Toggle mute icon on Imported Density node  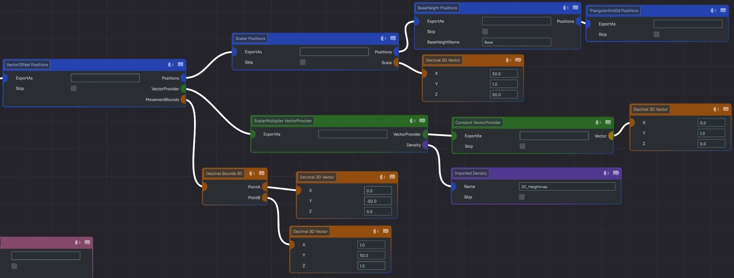point(606,173)
